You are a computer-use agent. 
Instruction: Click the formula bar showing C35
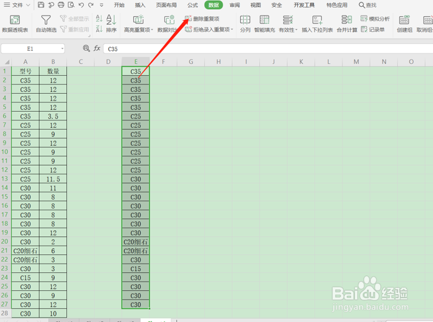(268, 49)
